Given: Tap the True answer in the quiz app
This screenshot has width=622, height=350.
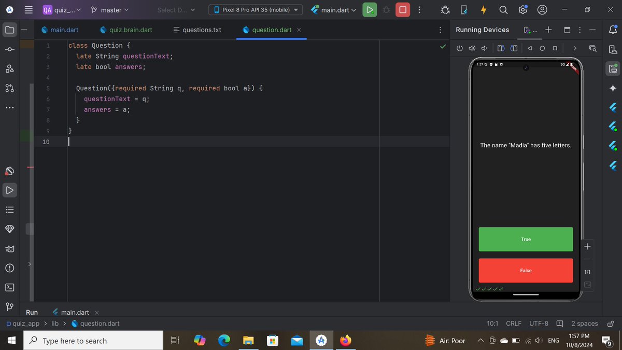Looking at the screenshot, I should coord(526,239).
